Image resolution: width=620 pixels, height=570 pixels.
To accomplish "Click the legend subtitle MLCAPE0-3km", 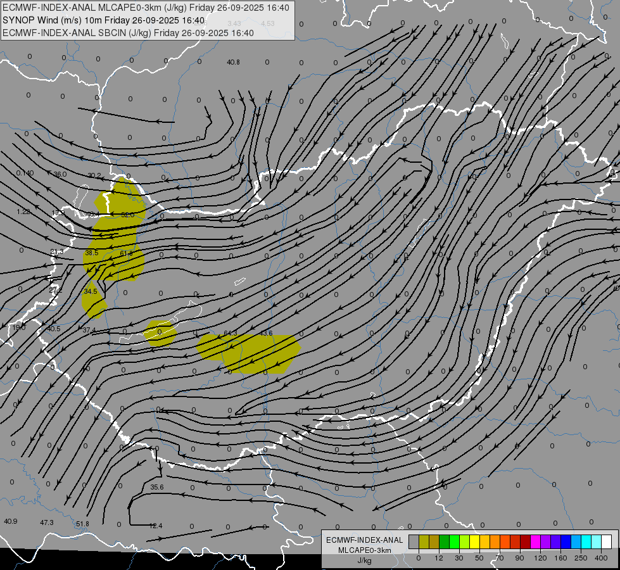I will point(365,550).
